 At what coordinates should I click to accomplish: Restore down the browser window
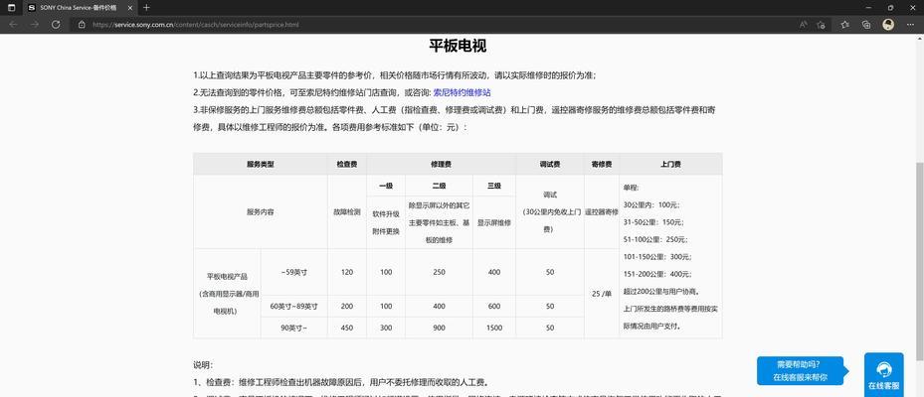click(890, 8)
